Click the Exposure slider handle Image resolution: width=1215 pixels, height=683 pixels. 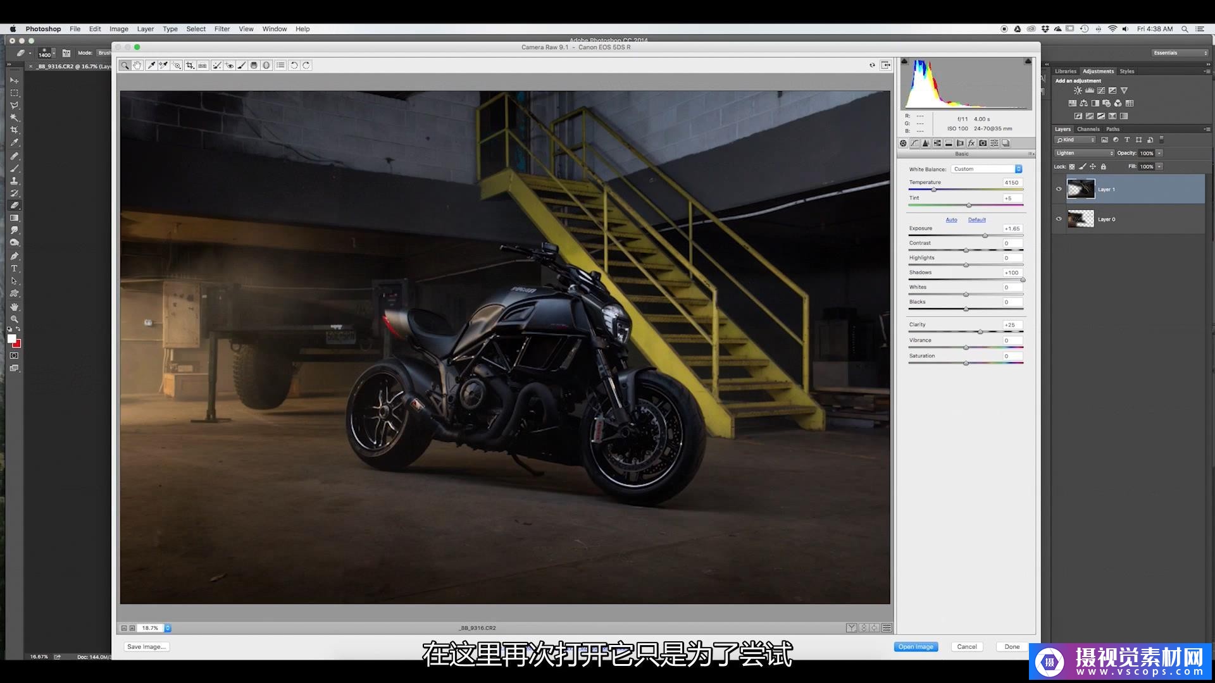985,235
